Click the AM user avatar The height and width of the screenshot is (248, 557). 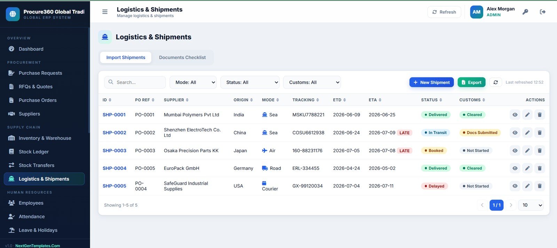click(x=477, y=12)
